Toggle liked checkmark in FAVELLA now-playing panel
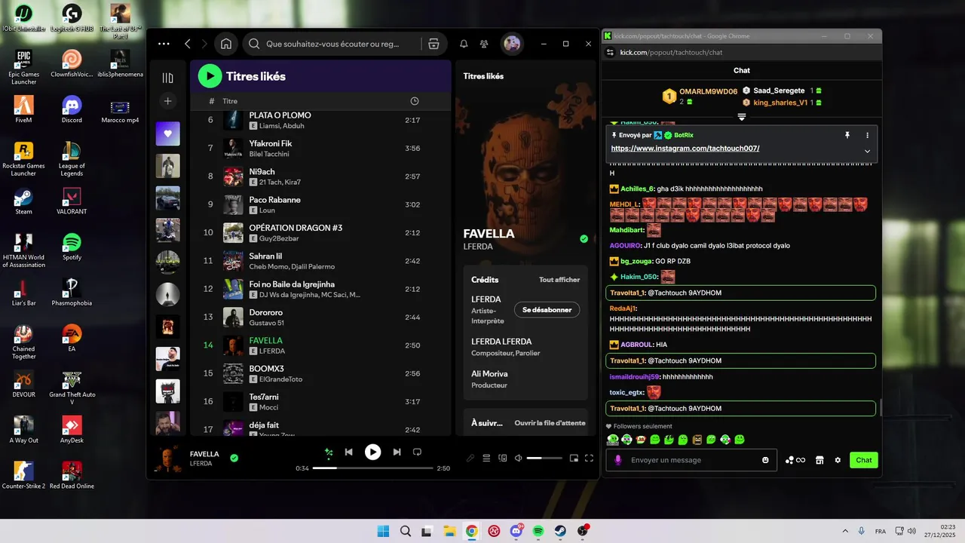 click(584, 239)
